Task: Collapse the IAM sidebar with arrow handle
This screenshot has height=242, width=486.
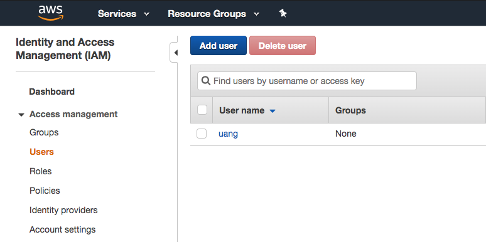Action: [175, 53]
